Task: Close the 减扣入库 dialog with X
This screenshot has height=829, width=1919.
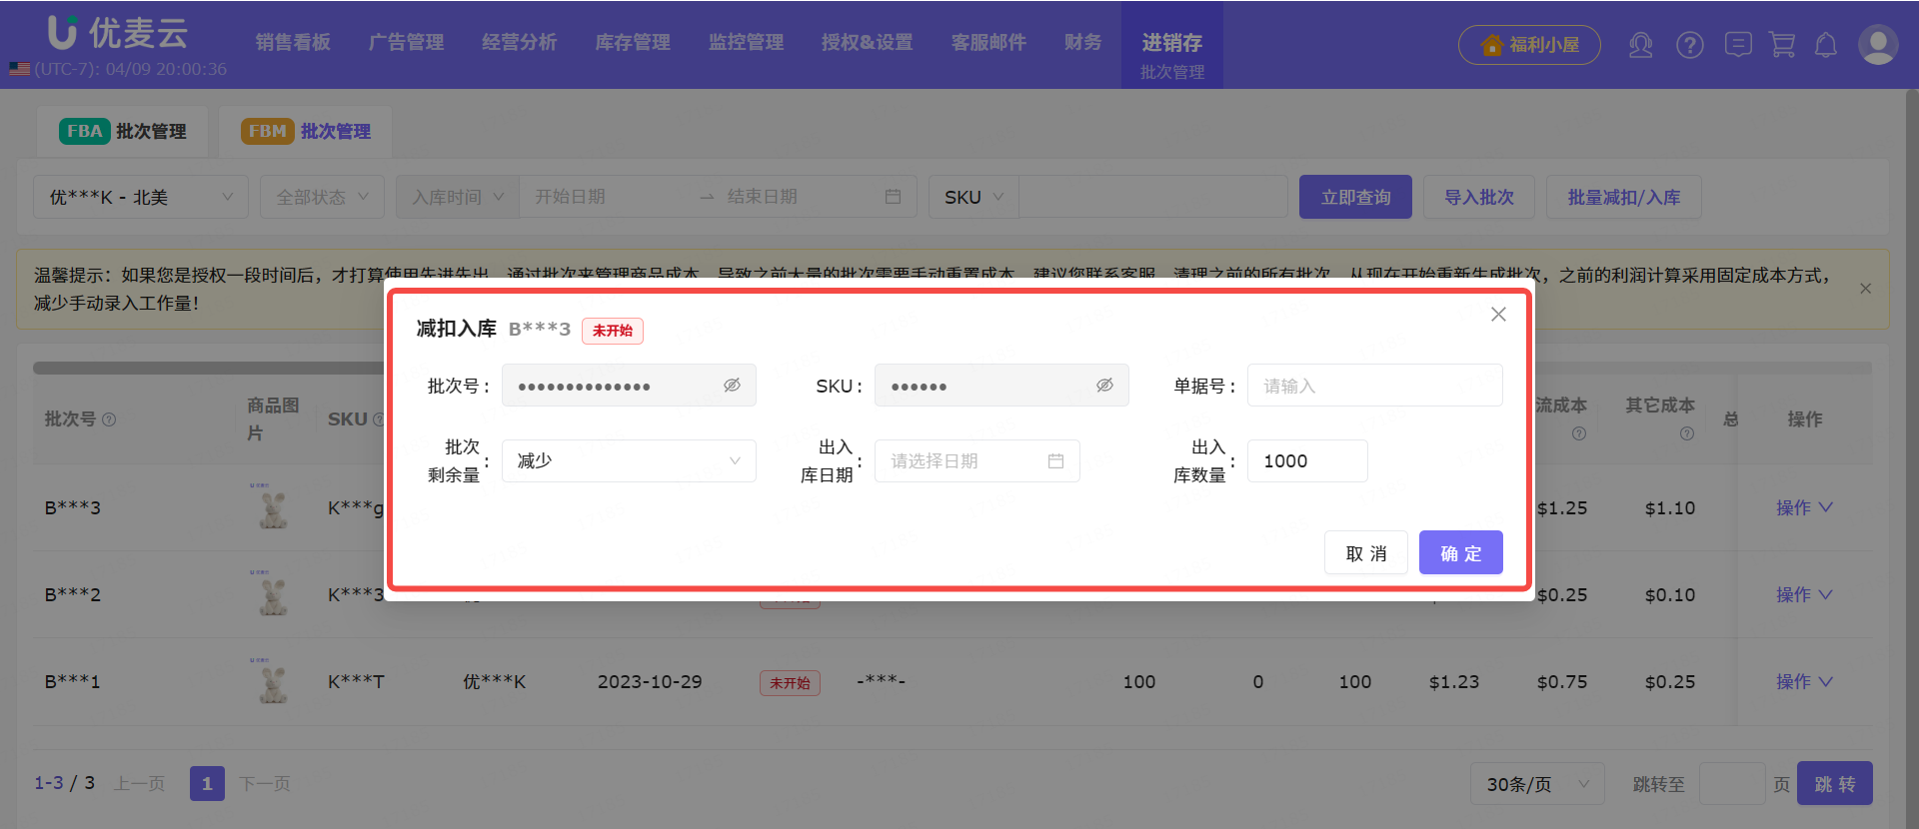Action: coord(1498,315)
